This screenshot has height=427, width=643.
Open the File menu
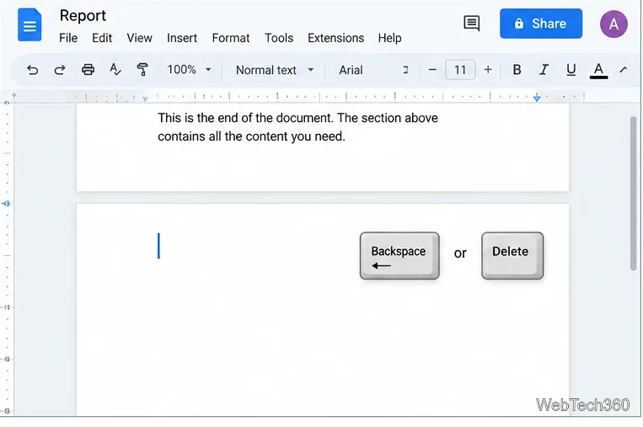click(68, 38)
